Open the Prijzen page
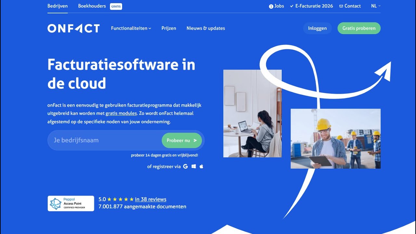This screenshot has height=234, width=416. point(169,28)
